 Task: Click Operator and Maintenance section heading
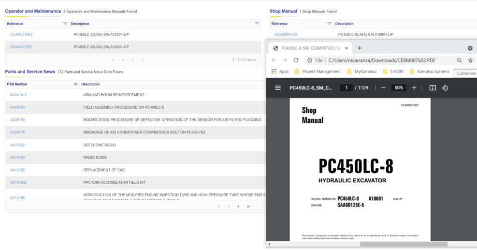(33, 11)
